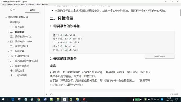Open the 视图(V) menu

(x=31, y=5)
